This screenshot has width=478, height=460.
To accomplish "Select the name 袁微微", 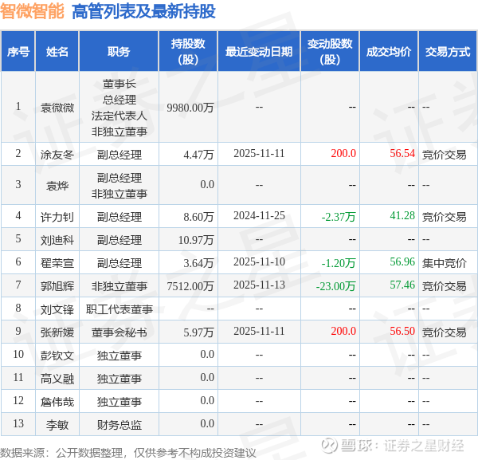I will click(57, 108).
